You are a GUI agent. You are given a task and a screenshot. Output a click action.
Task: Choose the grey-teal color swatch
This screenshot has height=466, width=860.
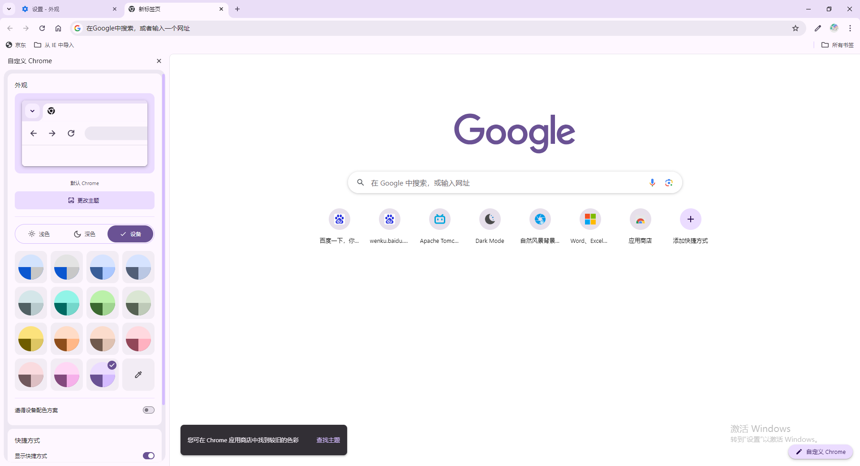point(31,303)
